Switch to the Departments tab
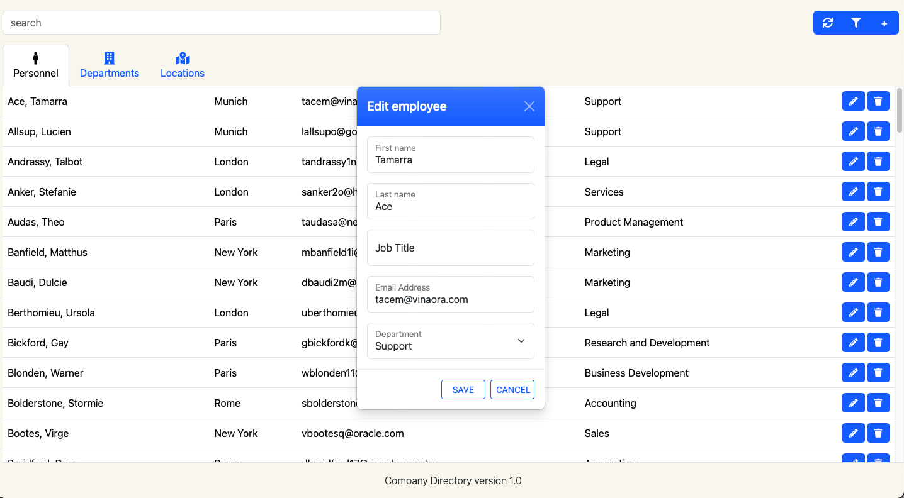The width and height of the screenshot is (904, 498). point(110,65)
